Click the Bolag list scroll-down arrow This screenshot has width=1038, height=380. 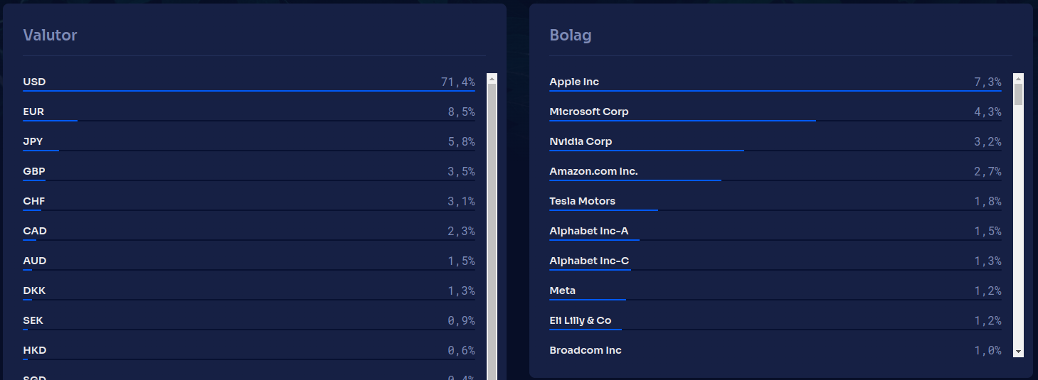1018,351
